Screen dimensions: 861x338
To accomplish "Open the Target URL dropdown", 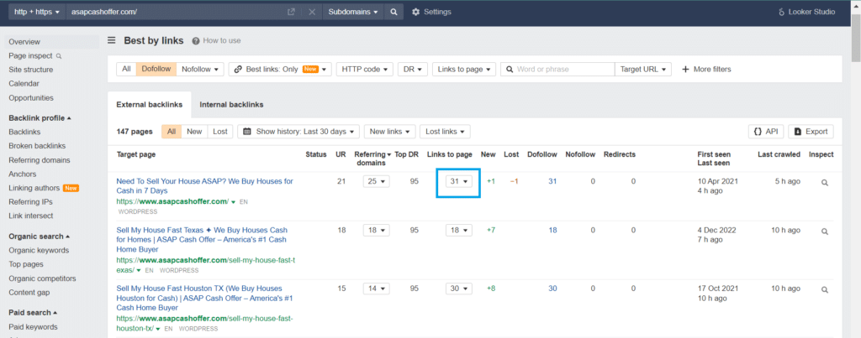I will click(643, 69).
